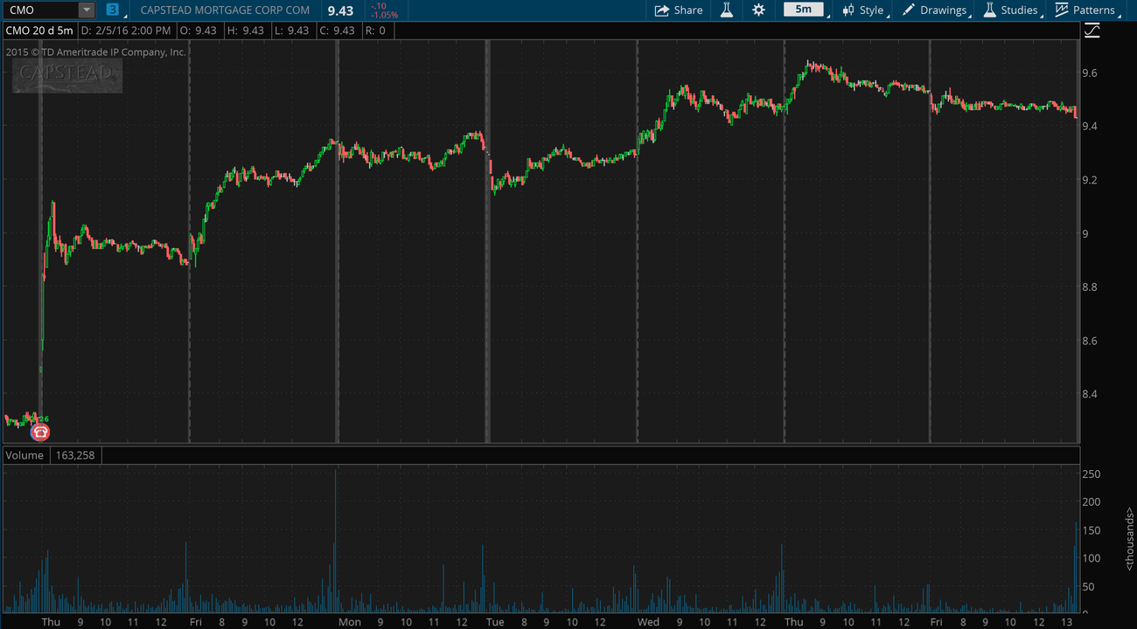The width and height of the screenshot is (1137, 629).
Task: Click the earnings call phone icon
Action: point(40,432)
